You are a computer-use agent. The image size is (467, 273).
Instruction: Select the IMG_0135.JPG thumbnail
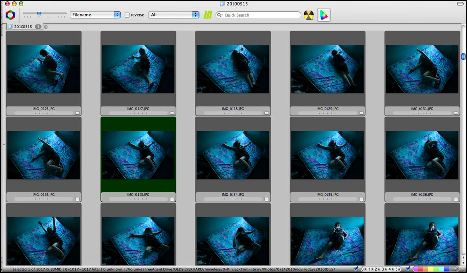click(327, 155)
